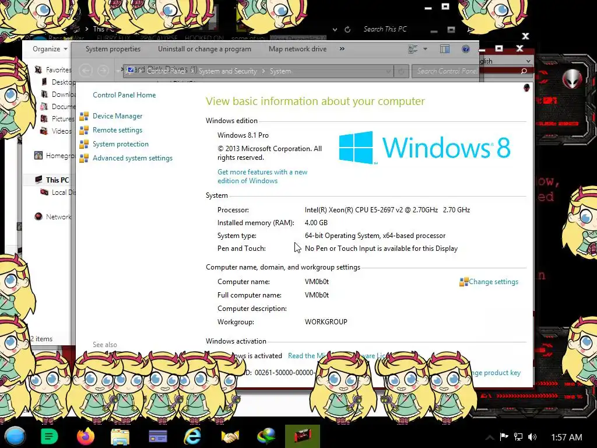Open Firefox from the taskbar

(x=85, y=436)
